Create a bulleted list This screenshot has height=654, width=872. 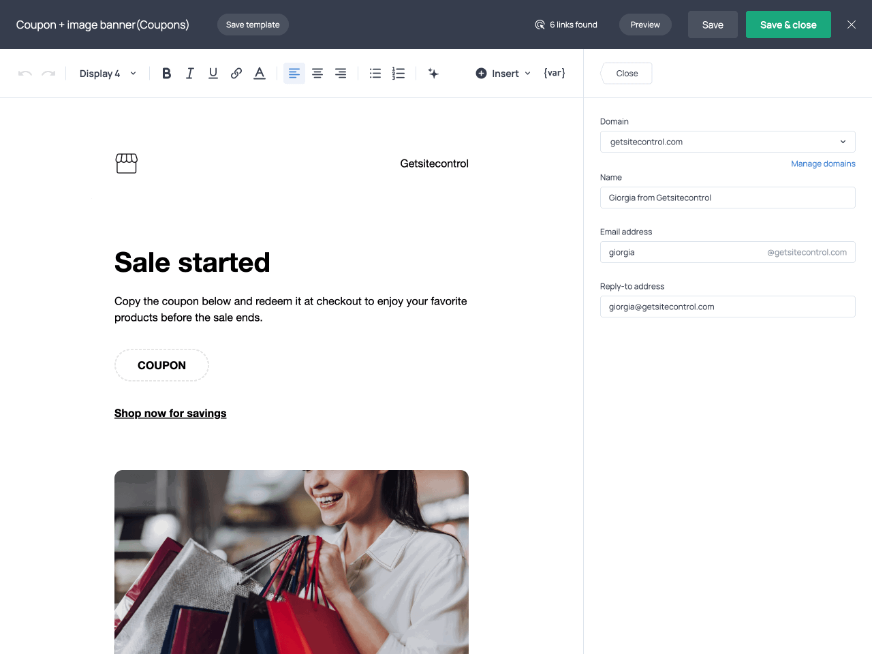point(375,73)
